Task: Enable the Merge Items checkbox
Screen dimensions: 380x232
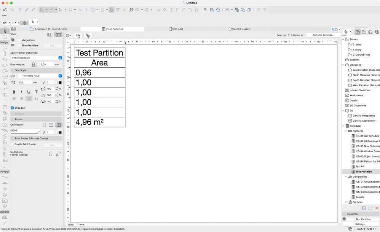Action: [19, 40]
